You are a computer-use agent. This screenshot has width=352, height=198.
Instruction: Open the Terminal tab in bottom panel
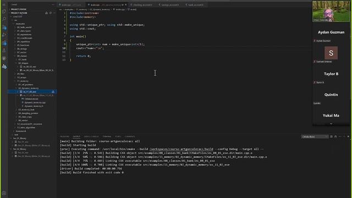[107, 136]
